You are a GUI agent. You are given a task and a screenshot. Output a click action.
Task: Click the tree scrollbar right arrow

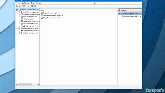click(x=38, y=84)
